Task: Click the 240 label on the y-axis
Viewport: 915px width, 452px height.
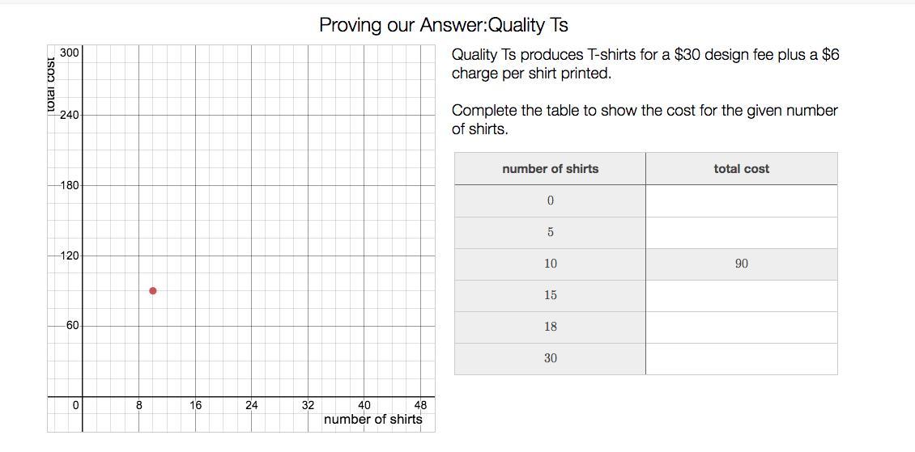Action: coord(68,116)
